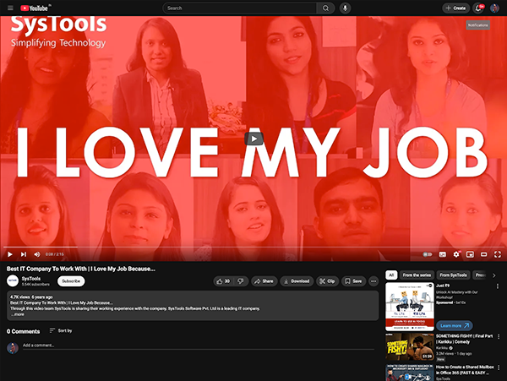Open Shared Mailbox video thumbnail
507x381 pixels.
[410, 373]
